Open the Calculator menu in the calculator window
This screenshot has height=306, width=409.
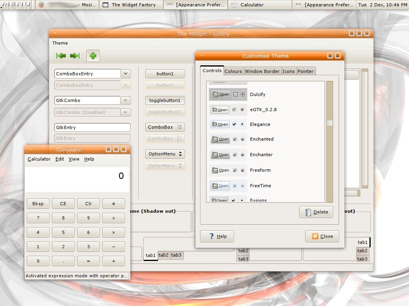(39, 159)
